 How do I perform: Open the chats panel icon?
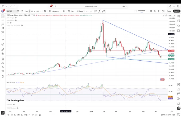(179, 31)
